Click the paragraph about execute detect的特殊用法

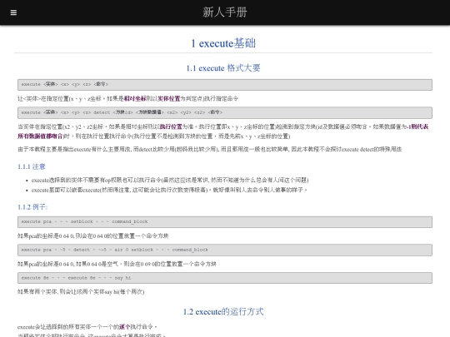(x=209, y=149)
